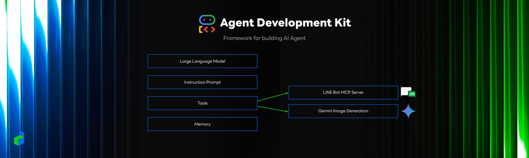Select the Instruction Prompt box

point(203,82)
